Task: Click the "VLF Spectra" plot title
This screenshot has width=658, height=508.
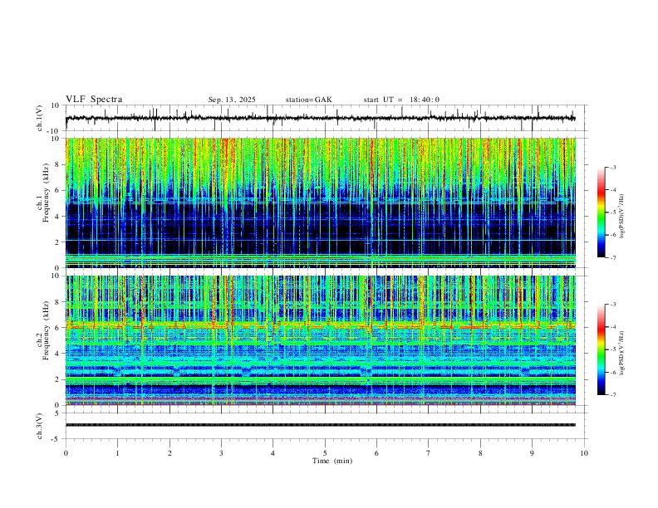Action: (94, 100)
